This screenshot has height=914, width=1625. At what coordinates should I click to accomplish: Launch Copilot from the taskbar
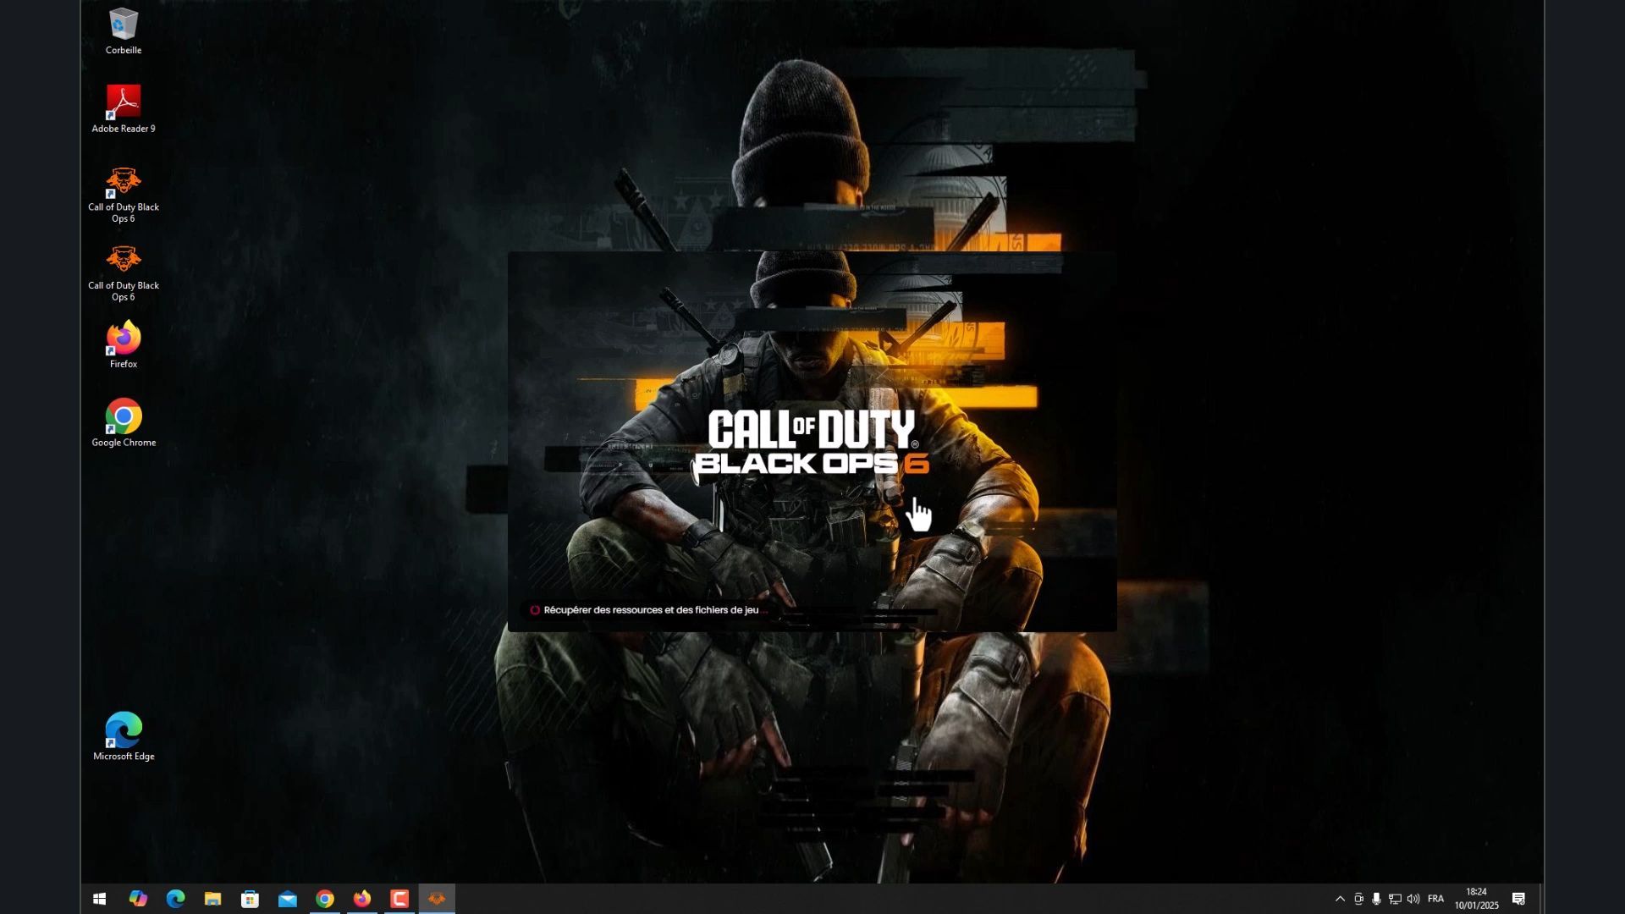tap(138, 899)
